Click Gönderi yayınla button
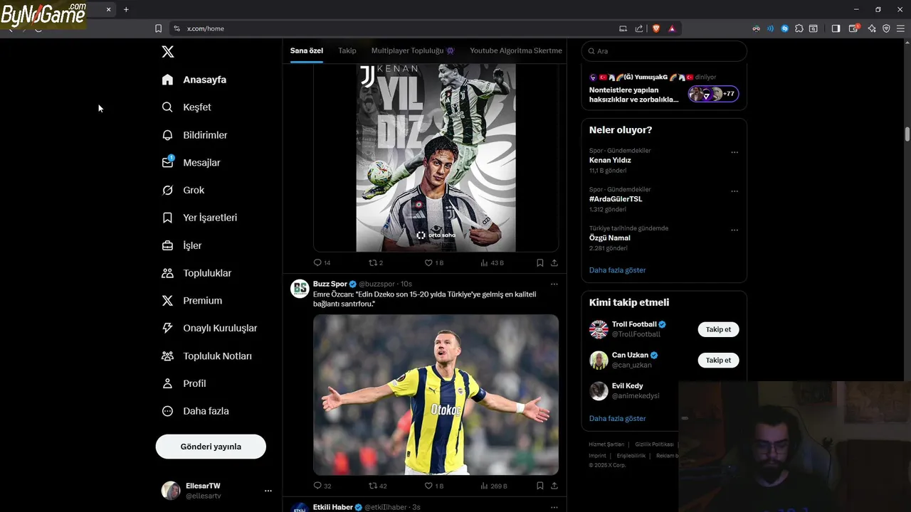The height and width of the screenshot is (512, 911). point(211,447)
